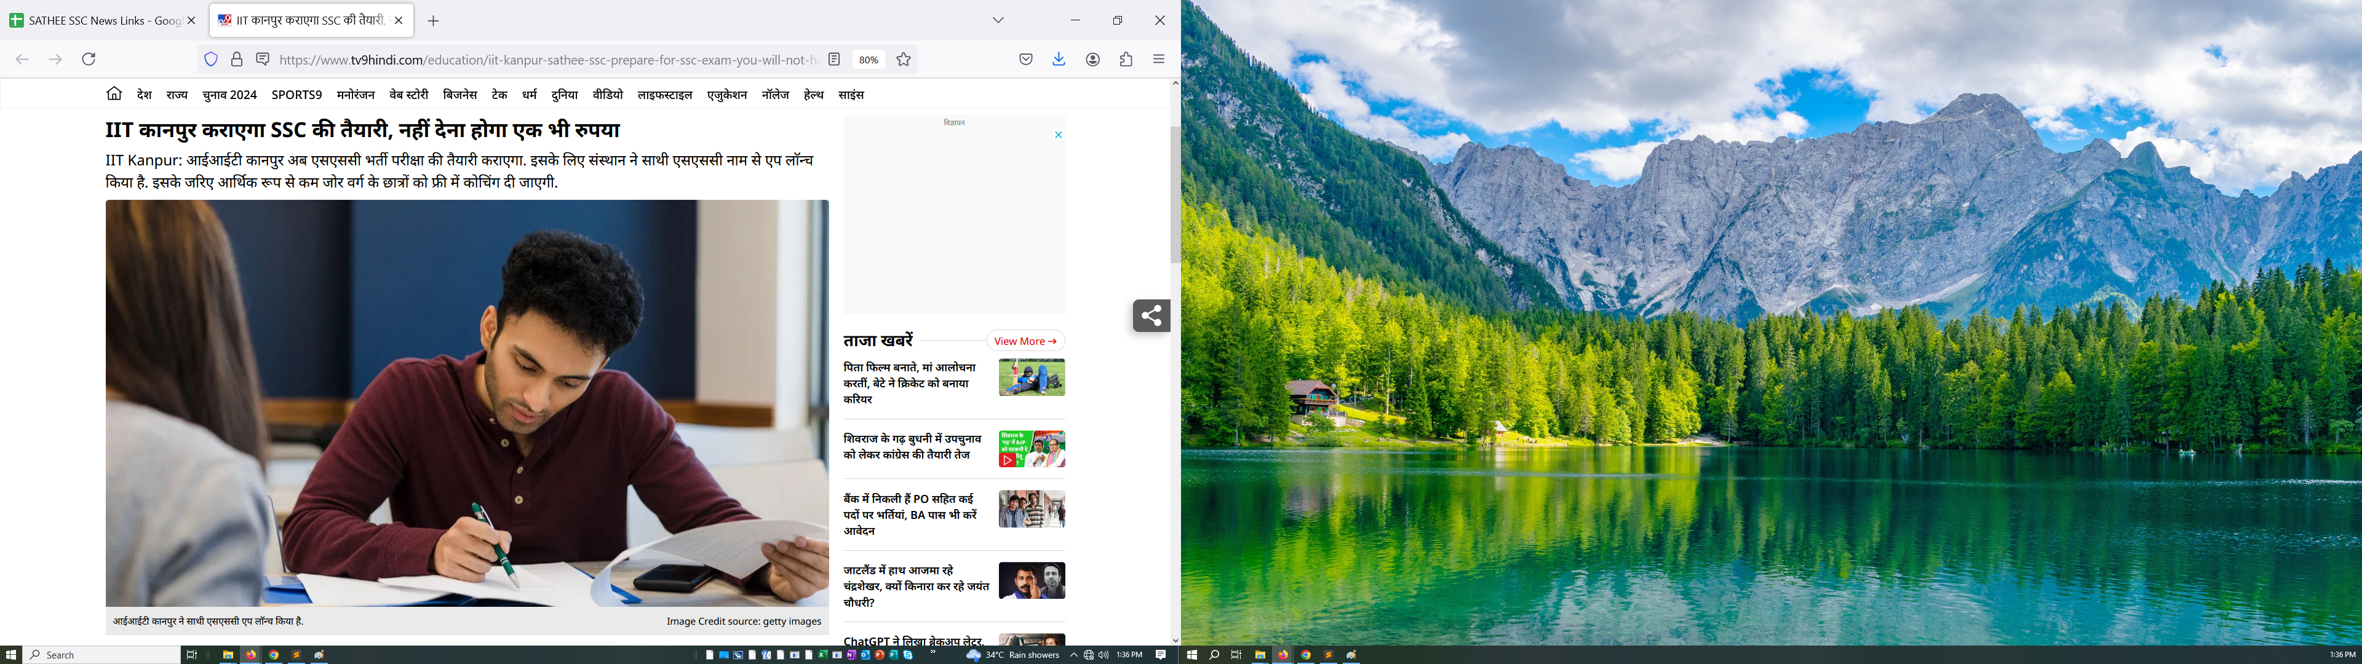Viewport: 2362px width, 664px height.
Task: Open Task View on left taskbar
Action: click(192, 655)
